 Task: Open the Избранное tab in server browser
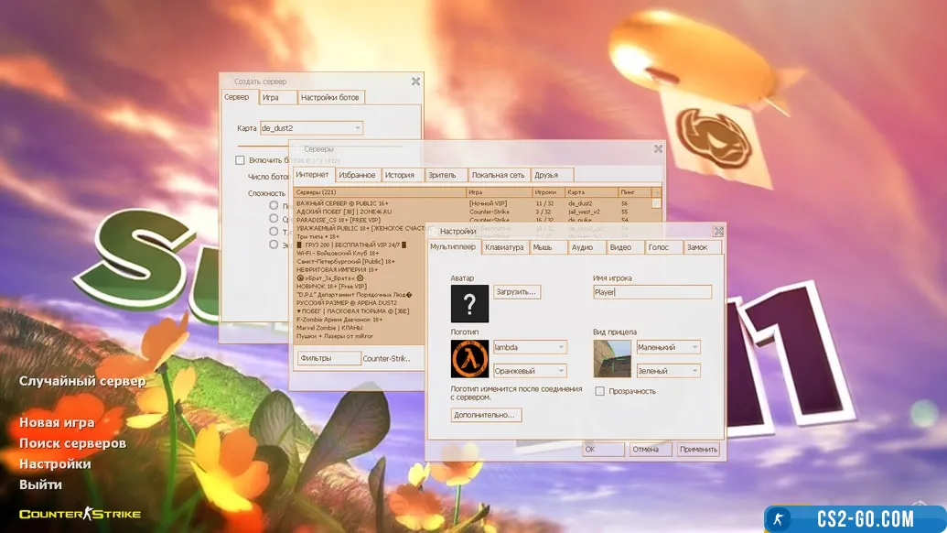(357, 175)
